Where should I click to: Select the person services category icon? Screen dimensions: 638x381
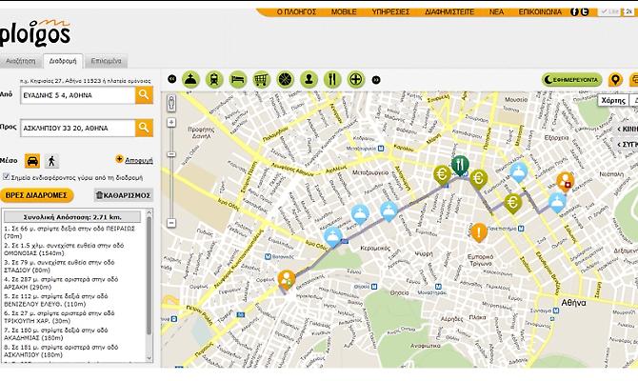[x=309, y=79]
